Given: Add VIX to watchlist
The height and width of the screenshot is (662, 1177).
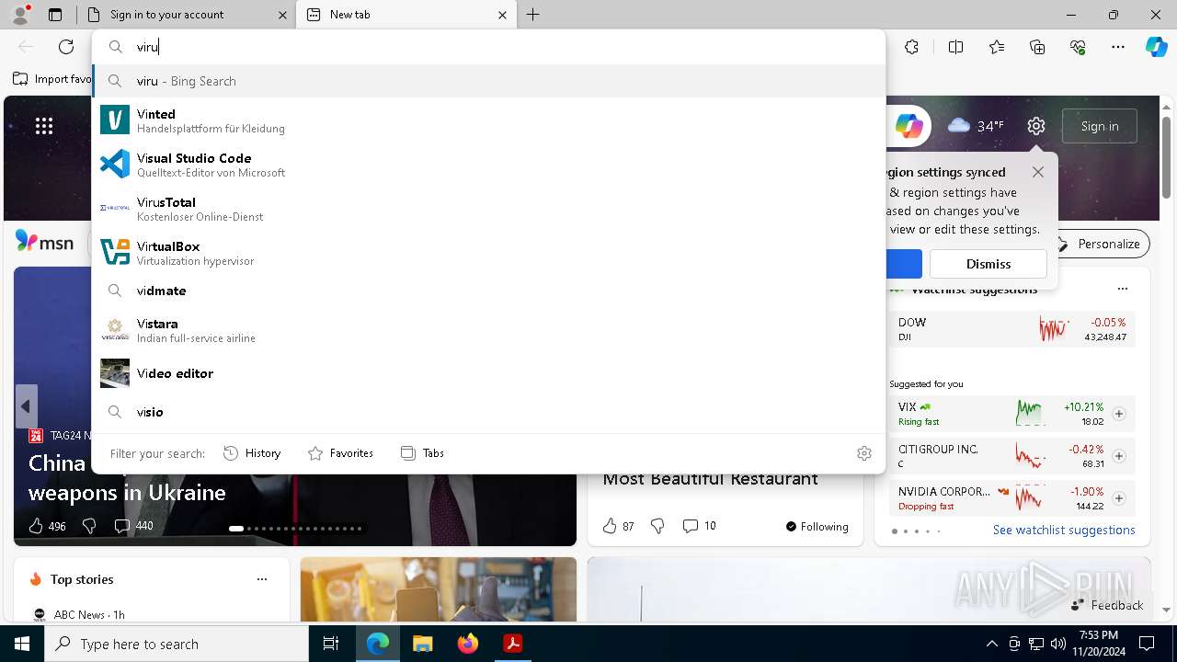Looking at the screenshot, I should tap(1119, 414).
